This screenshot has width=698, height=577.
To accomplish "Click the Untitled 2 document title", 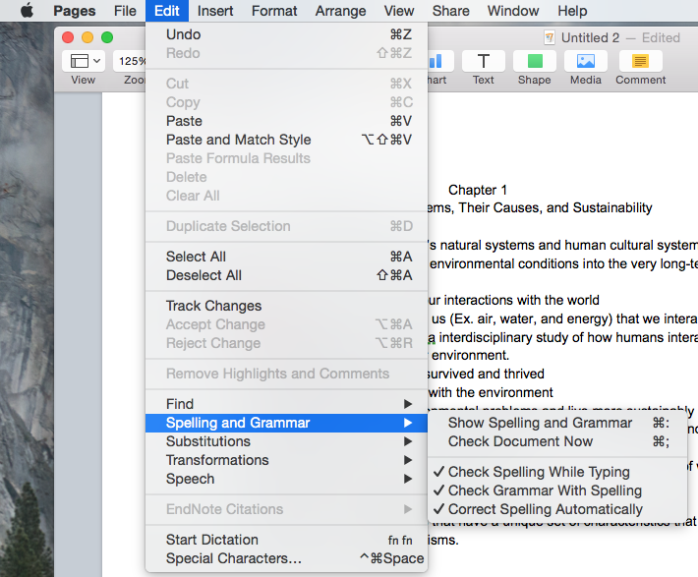I will 590,37.
